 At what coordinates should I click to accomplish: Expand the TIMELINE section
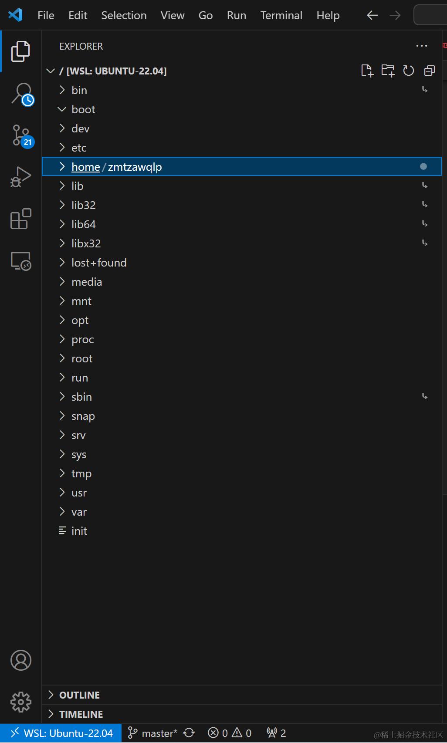[x=81, y=714]
